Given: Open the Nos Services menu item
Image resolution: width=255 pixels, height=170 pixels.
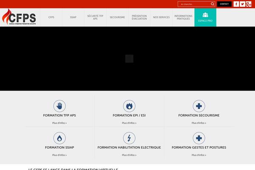Looking at the screenshot, I should (161, 17).
